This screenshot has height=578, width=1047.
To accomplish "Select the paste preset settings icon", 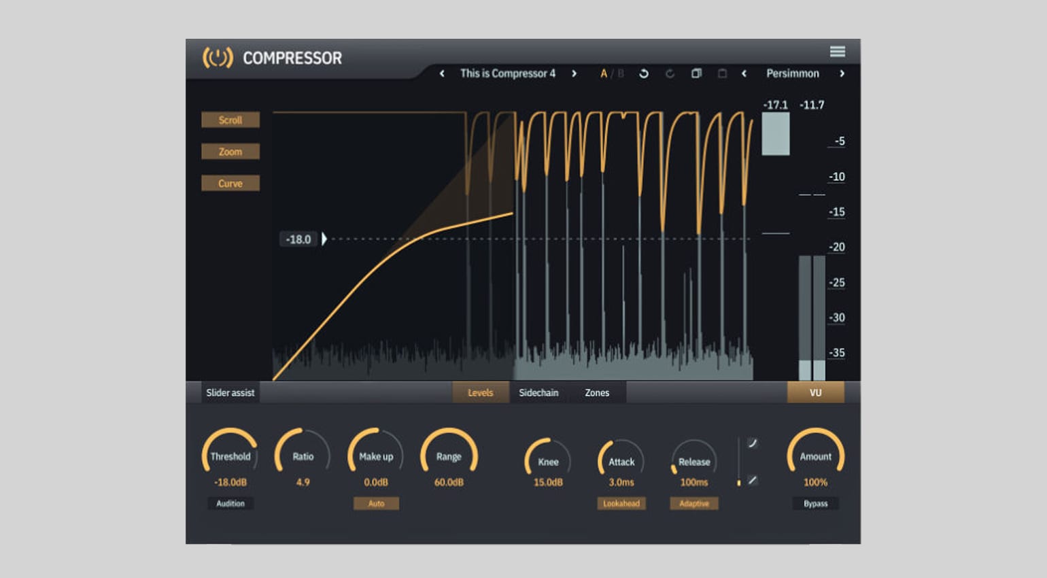I will [722, 73].
